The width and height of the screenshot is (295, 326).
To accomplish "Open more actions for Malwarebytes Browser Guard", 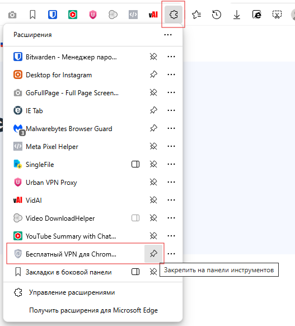I will [171, 128].
